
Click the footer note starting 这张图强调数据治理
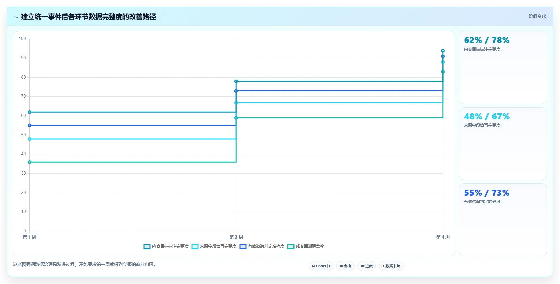[85, 264]
